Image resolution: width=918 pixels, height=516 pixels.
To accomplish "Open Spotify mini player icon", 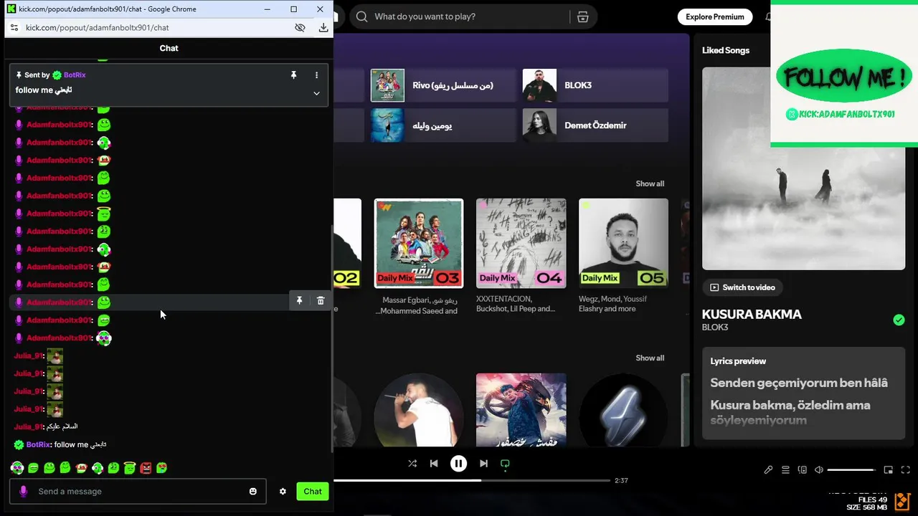I will coord(888,470).
